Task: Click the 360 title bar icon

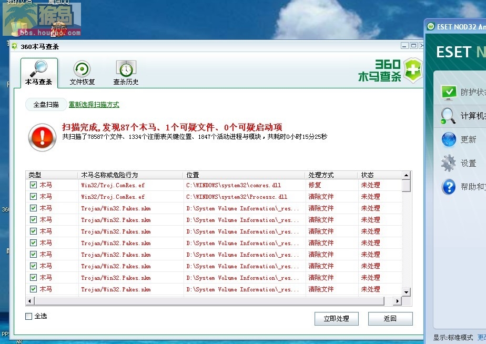Action: coord(14,46)
